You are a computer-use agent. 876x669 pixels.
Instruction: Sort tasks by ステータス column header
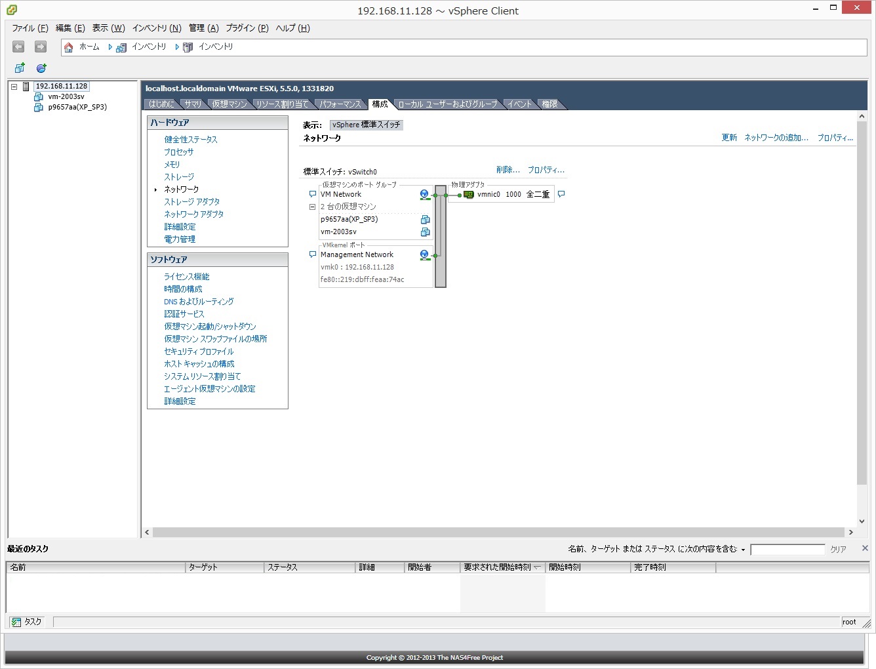309,567
